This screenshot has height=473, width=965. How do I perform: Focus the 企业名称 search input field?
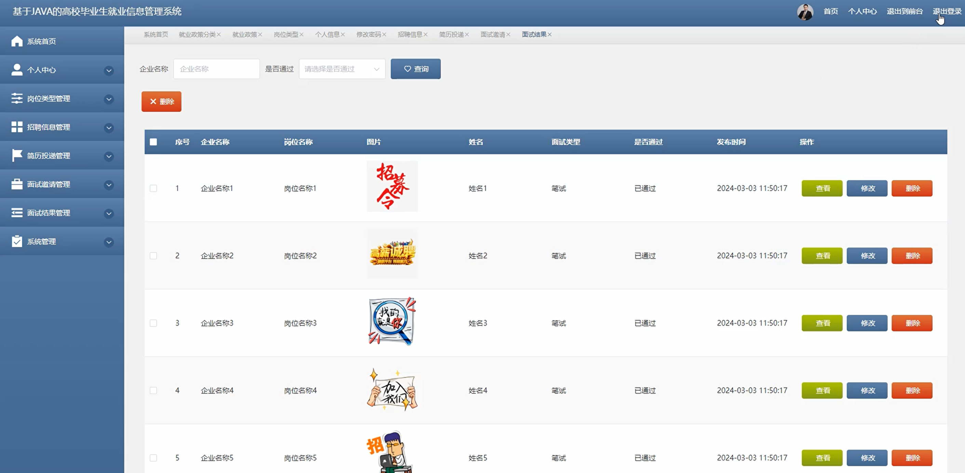216,69
